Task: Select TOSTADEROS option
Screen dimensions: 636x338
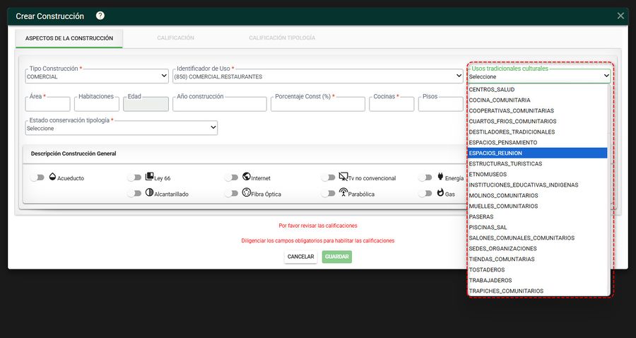Action: [538, 269]
